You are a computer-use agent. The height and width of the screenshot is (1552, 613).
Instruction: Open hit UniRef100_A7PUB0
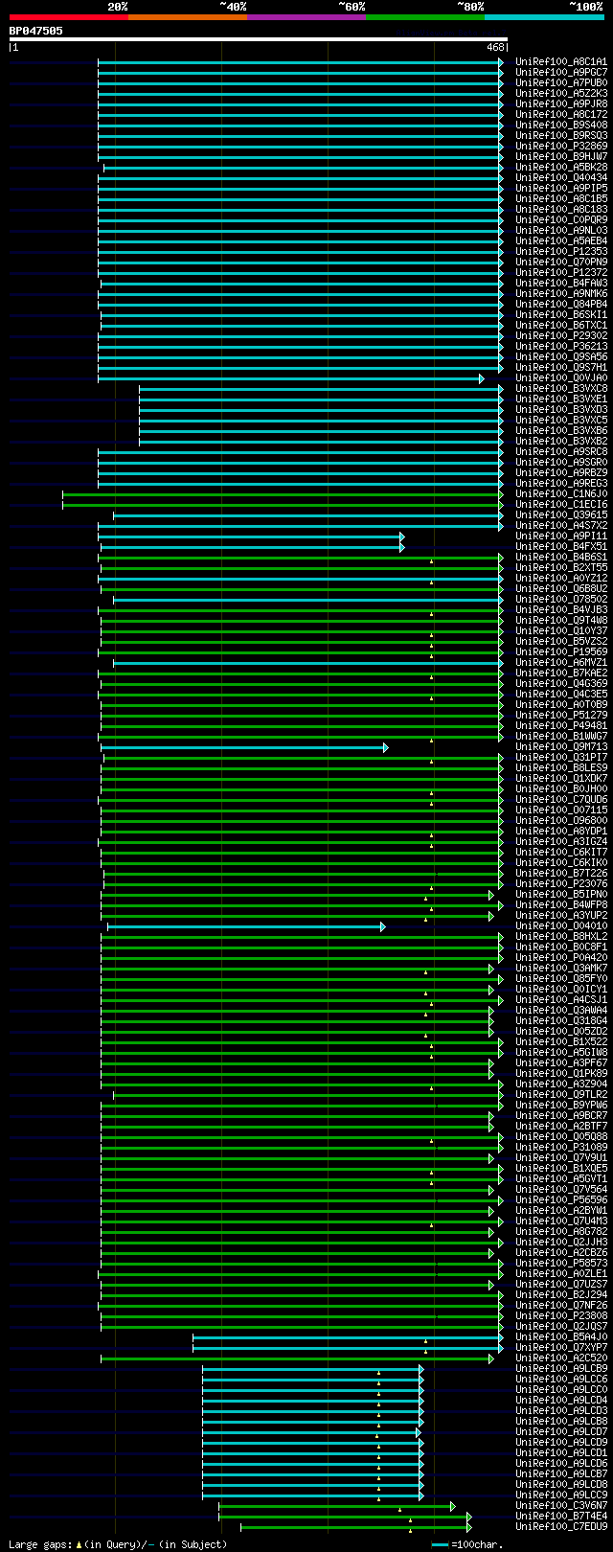click(561, 83)
